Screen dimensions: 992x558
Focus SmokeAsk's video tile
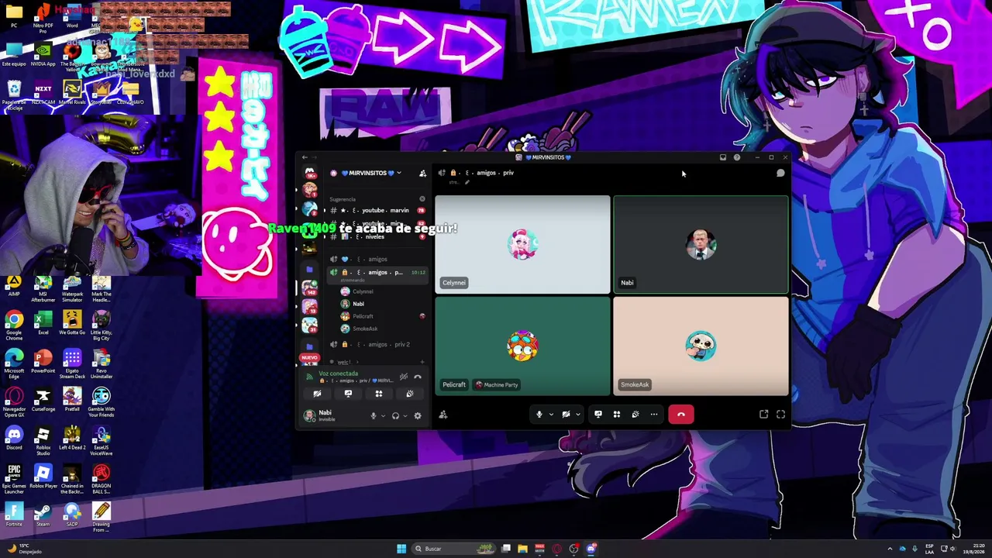click(x=701, y=346)
